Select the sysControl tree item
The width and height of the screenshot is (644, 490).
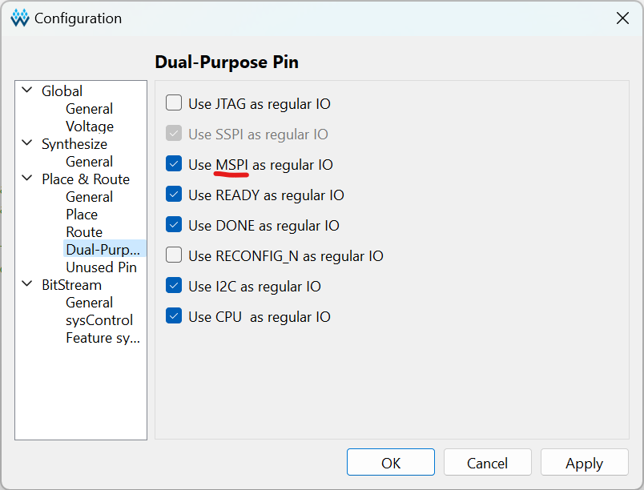click(99, 320)
